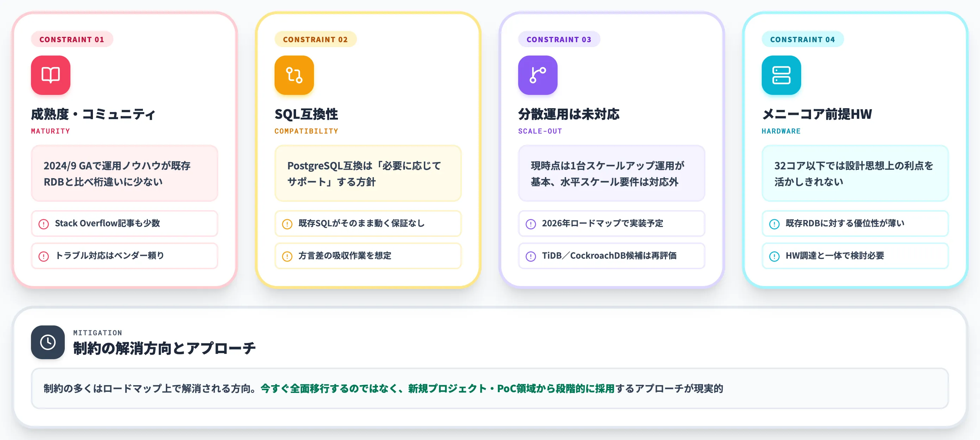This screenshot has width=980, height=440.
Task: Click the heading SQL互換性
Action: [x=306, y=114]
